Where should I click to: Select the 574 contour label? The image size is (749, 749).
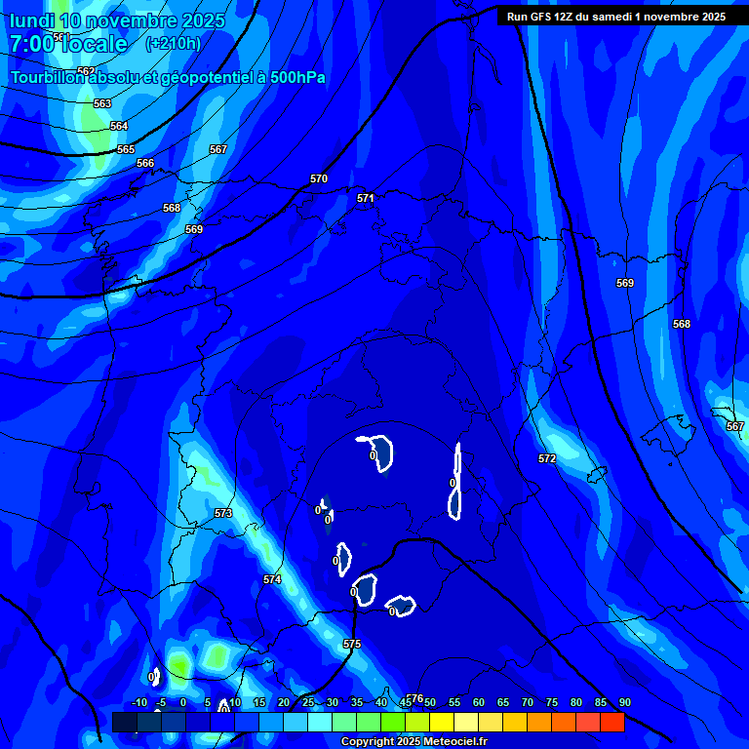272,580
